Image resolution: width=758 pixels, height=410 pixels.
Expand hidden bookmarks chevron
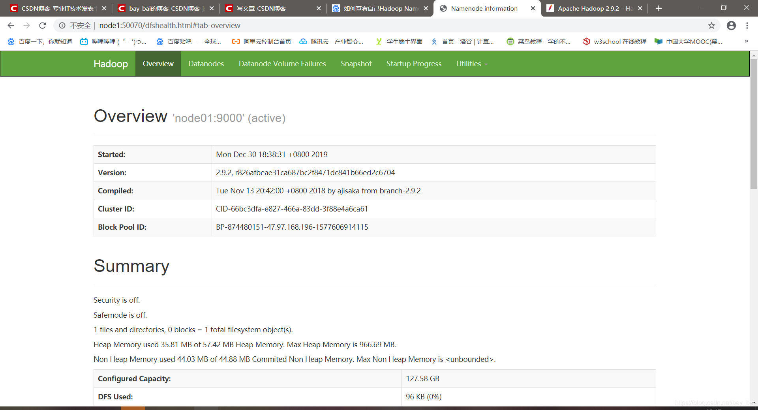pos(746,41)
